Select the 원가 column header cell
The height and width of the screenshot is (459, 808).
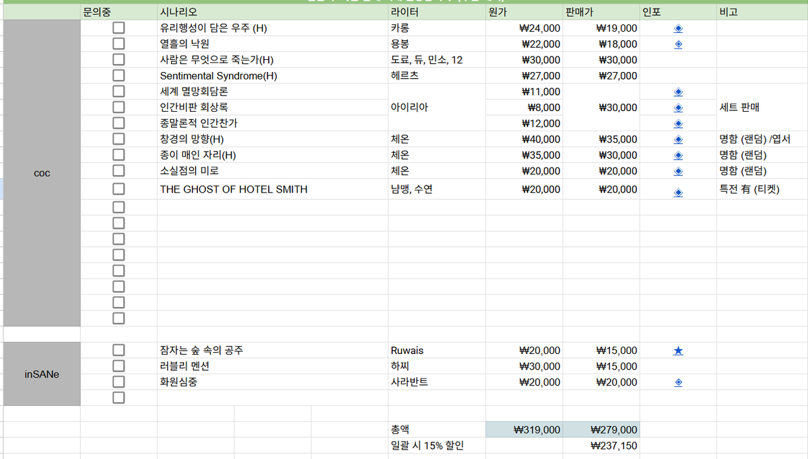524,12
